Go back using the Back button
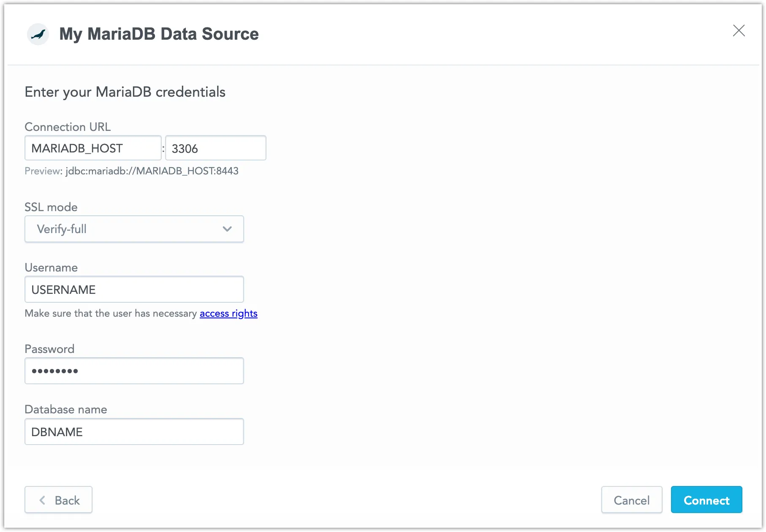 pyautogui.click(x=58, y=500)
